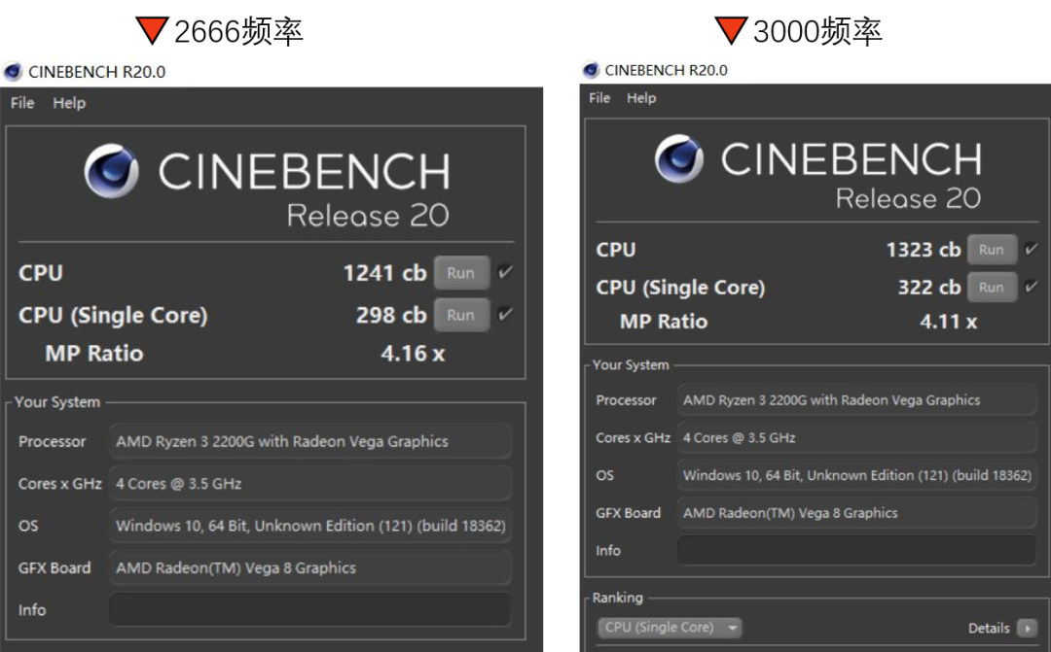Image resolution: width=1051 pixels, height=652 pixels.
Task: Click the 3000频率 heading text
Action: click(817, 31)
